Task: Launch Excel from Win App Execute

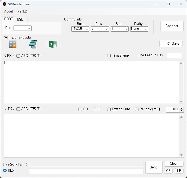Action: click(53, 44)
